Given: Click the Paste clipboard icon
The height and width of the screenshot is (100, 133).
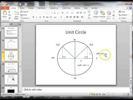Looking at the screenshot, I should [x=4, y=13].
